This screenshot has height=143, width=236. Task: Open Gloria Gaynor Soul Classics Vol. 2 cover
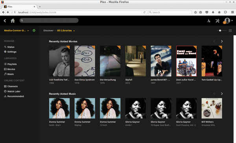pyautogui.click(x=186, y=109)
